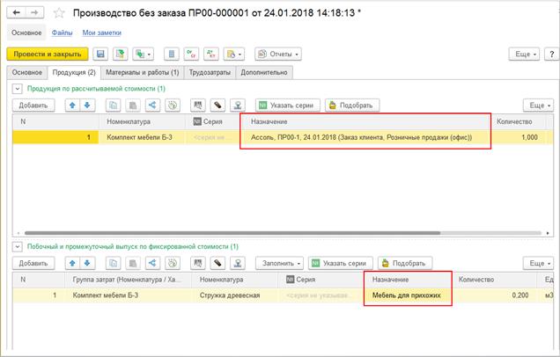Click the scales icon in the lower table toolbar
Screen dimensions: 560x357
click(238, 263)
